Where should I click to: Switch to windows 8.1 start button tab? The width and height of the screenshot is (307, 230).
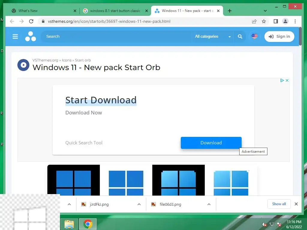click(115, 11)
